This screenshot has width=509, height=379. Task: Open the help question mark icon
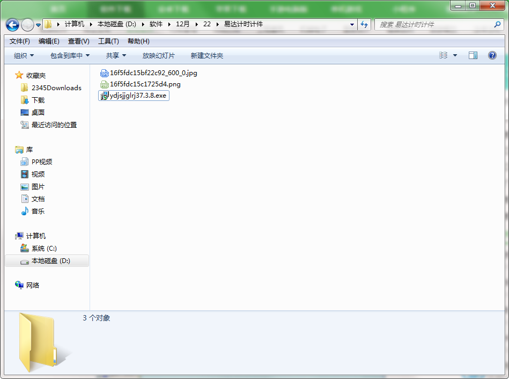coord(492,55)
